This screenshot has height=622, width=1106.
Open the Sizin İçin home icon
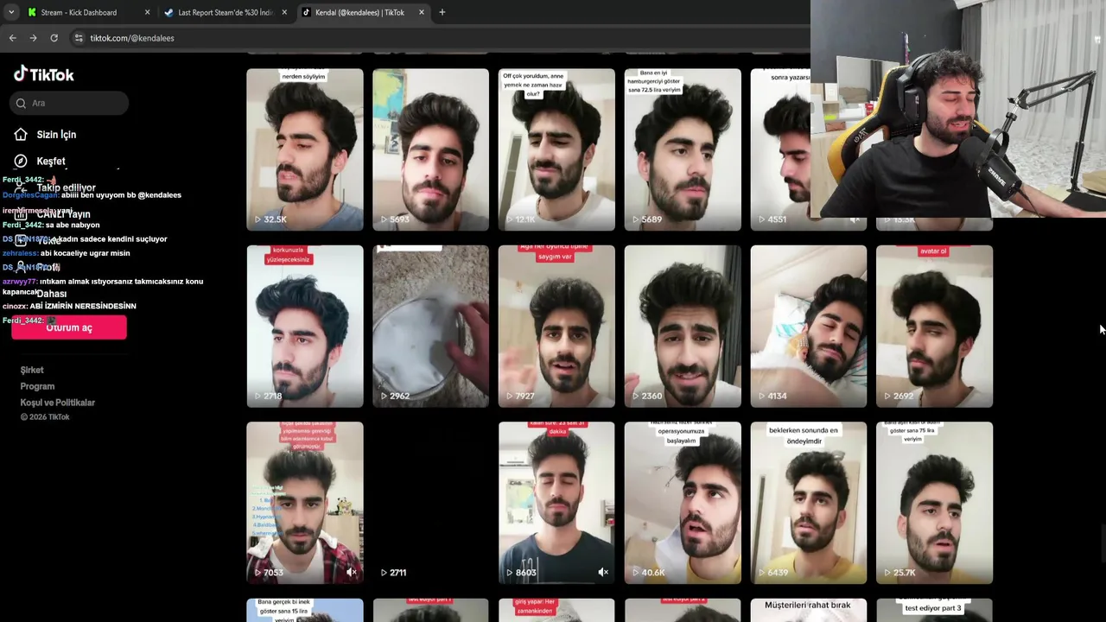(x=21, y=135)
